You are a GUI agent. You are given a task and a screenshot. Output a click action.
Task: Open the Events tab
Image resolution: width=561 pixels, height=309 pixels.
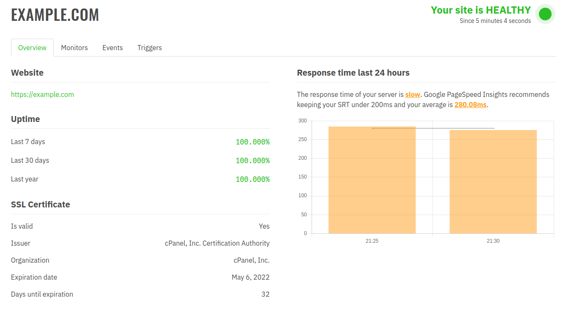pos(112,48)
